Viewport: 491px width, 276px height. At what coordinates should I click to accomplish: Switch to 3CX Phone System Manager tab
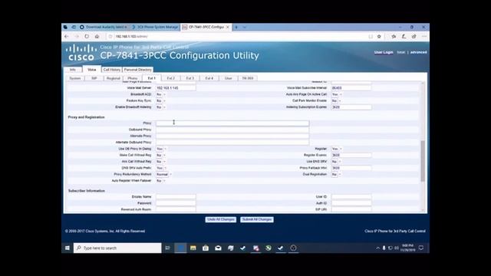[155, 28]
